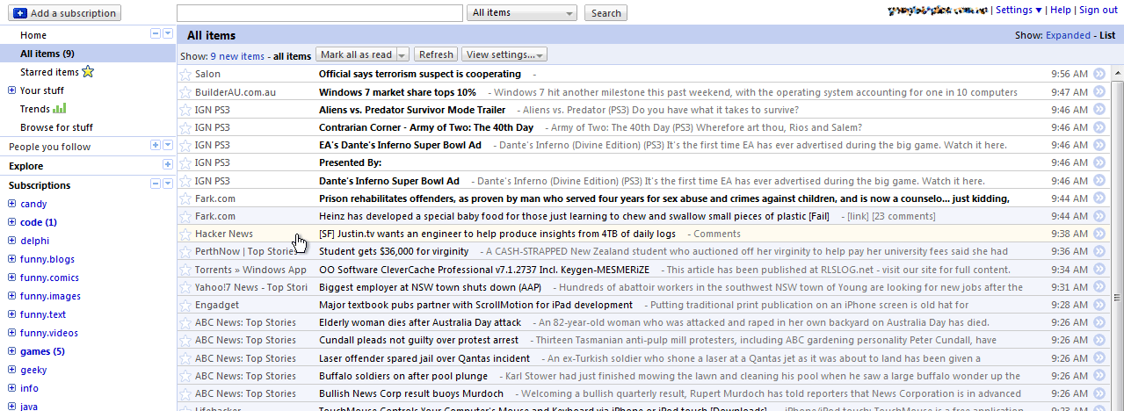Viewport: 1124px width, 411px height.
Task: Click the Search button
Action: point(606,13)
